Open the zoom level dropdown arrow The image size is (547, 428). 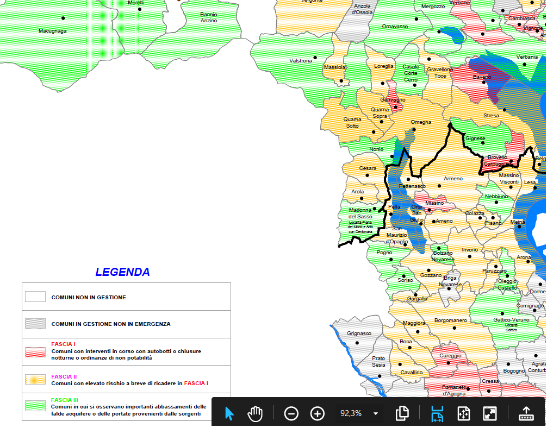pos(376,414)
